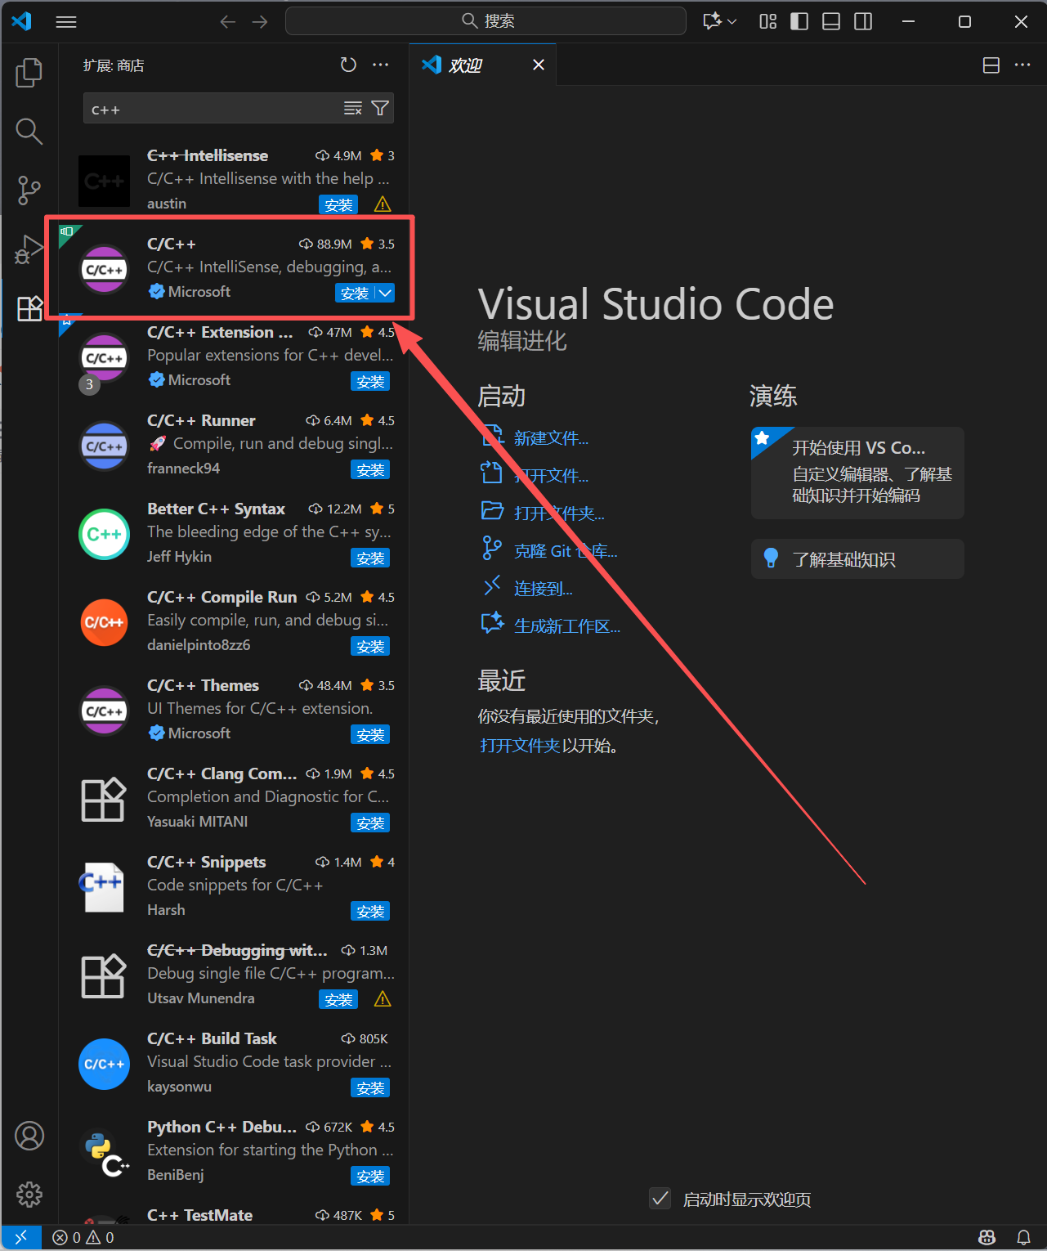Open the Customize Layout icon
Viewport: 1047px width, 1251px height.
tap(768, 21)
